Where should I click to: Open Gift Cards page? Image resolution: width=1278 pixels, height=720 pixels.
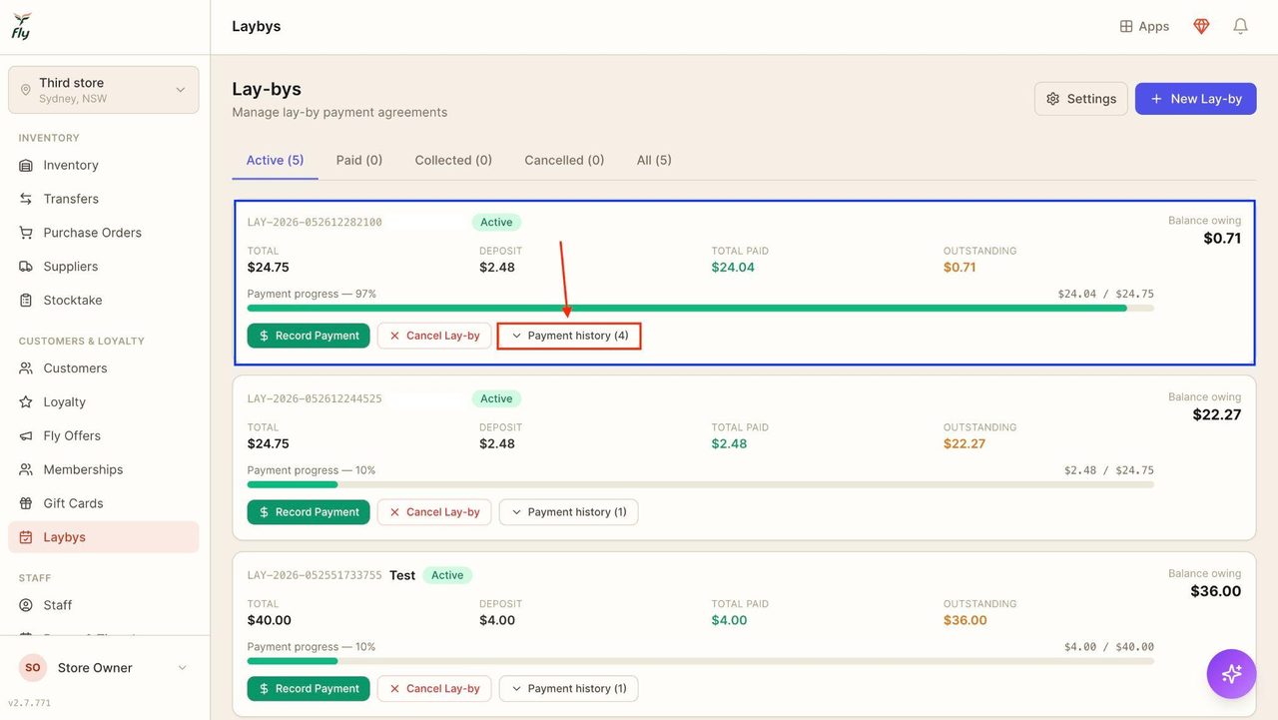tap(104, 504)
